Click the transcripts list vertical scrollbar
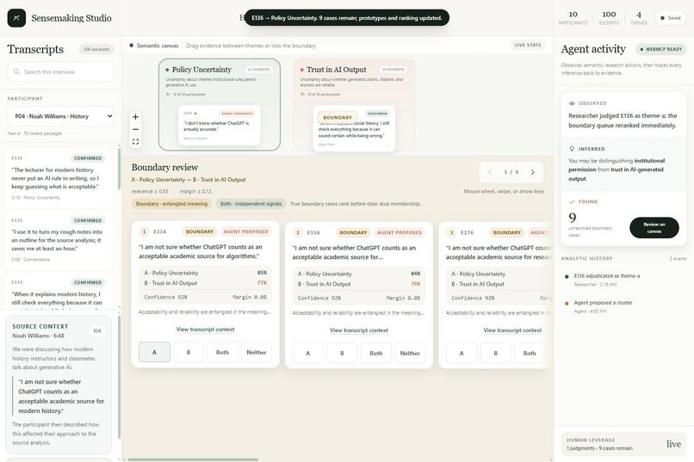694x462 pixels. [x=119, y=169]
